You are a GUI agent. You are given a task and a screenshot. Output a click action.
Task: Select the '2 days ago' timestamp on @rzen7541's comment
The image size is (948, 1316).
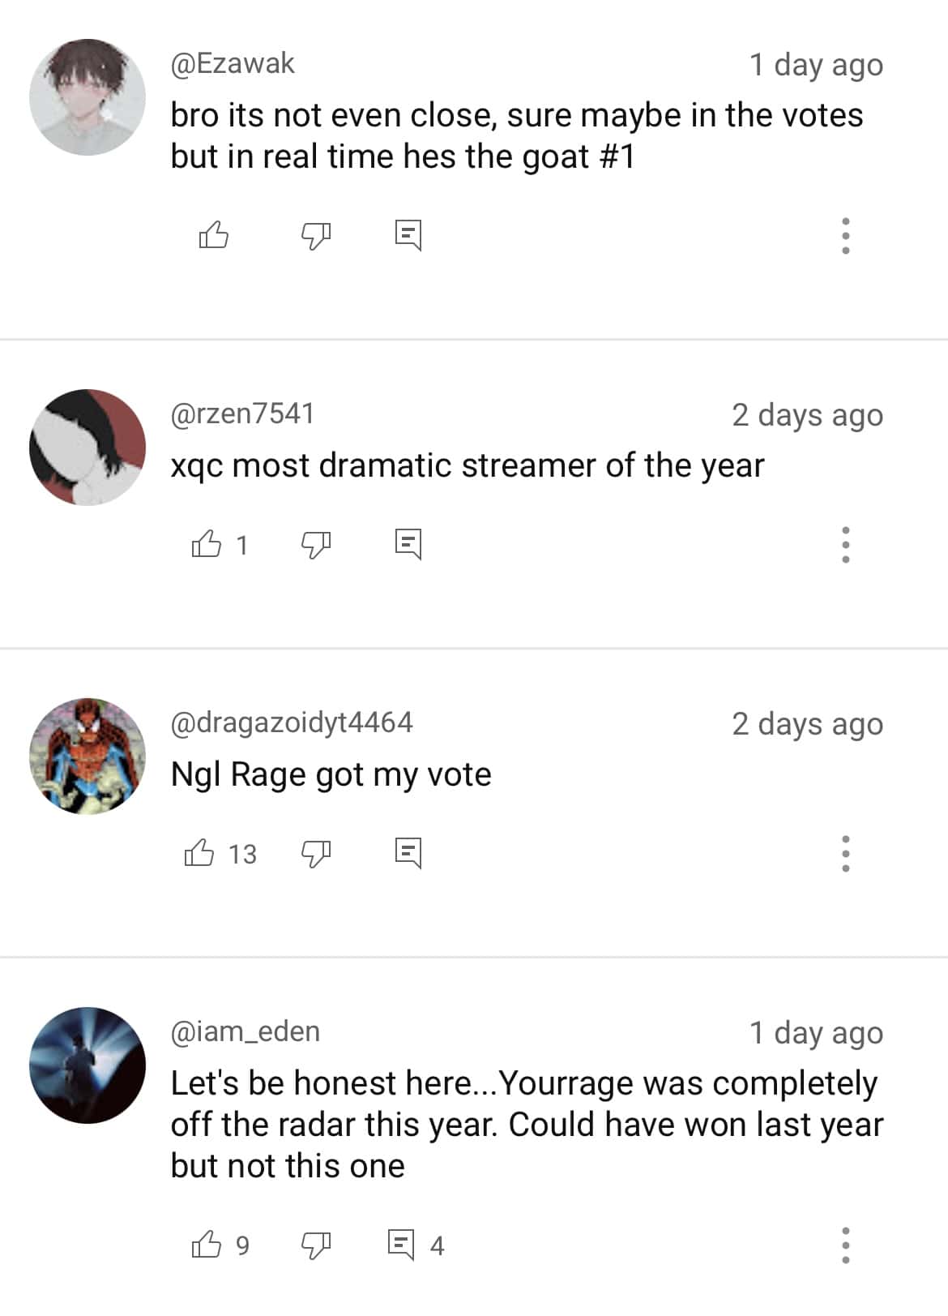[808, 414]
